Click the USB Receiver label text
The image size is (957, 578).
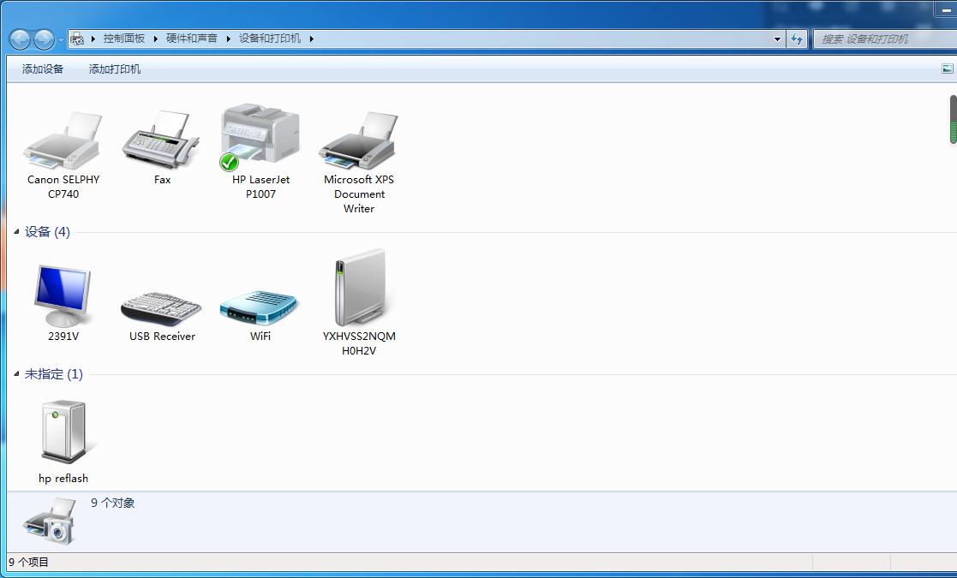[162, 337]
